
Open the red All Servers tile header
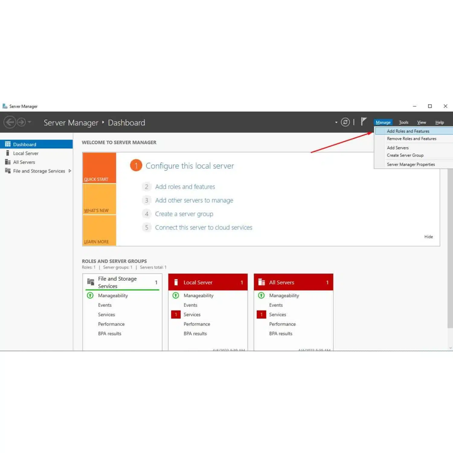[294, 282]
